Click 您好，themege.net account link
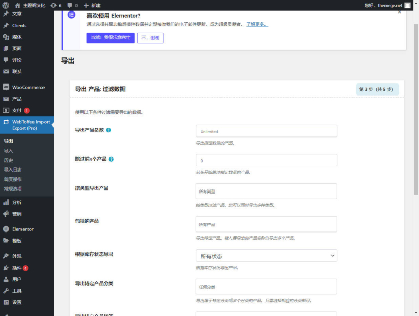This screenshot has height=316, width=419. click(x=383, y=5)
